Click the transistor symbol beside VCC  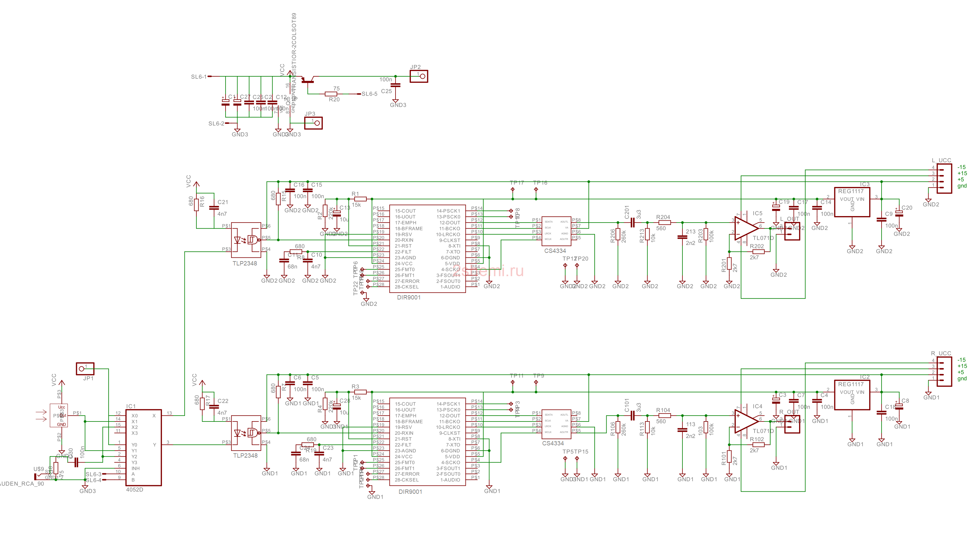(x=308, y=80)
